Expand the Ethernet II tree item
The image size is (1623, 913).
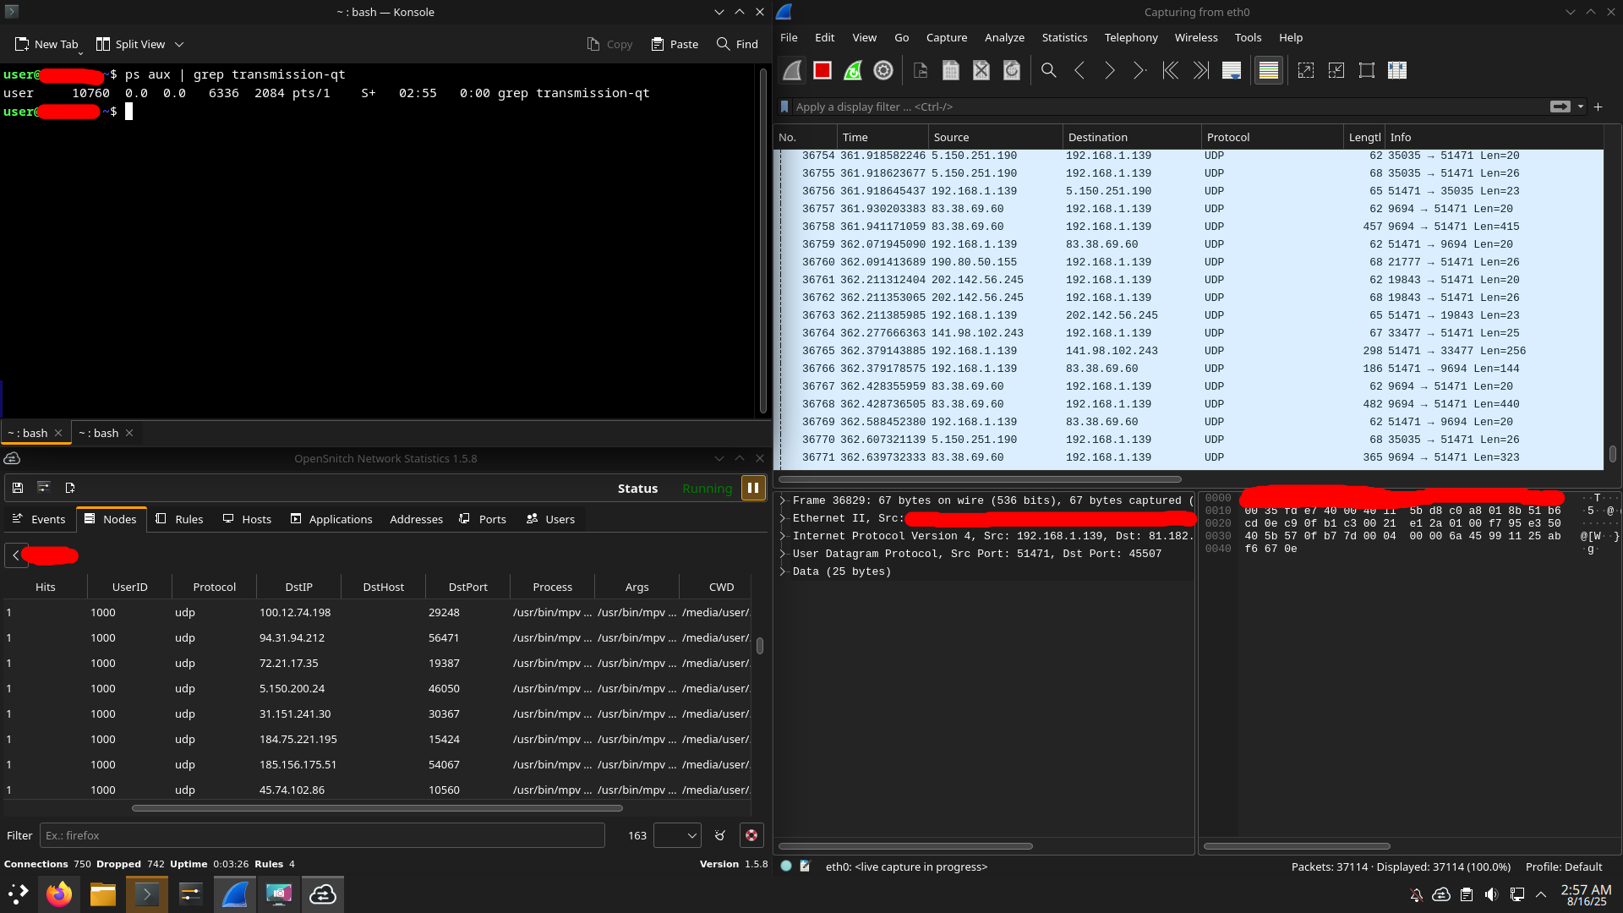pyautogui.click(x=783, y=518)
